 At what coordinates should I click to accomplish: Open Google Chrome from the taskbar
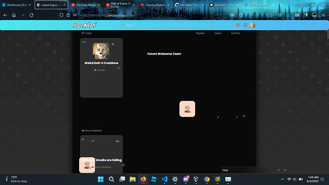(206, 179)
